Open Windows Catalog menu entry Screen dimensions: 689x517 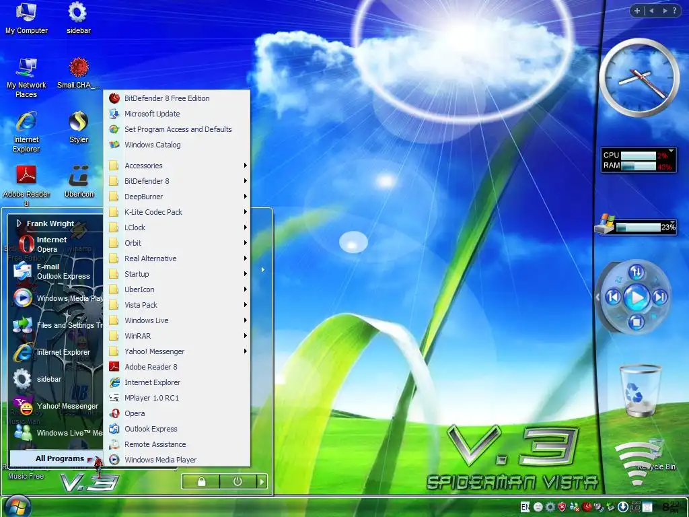(178, 145)
